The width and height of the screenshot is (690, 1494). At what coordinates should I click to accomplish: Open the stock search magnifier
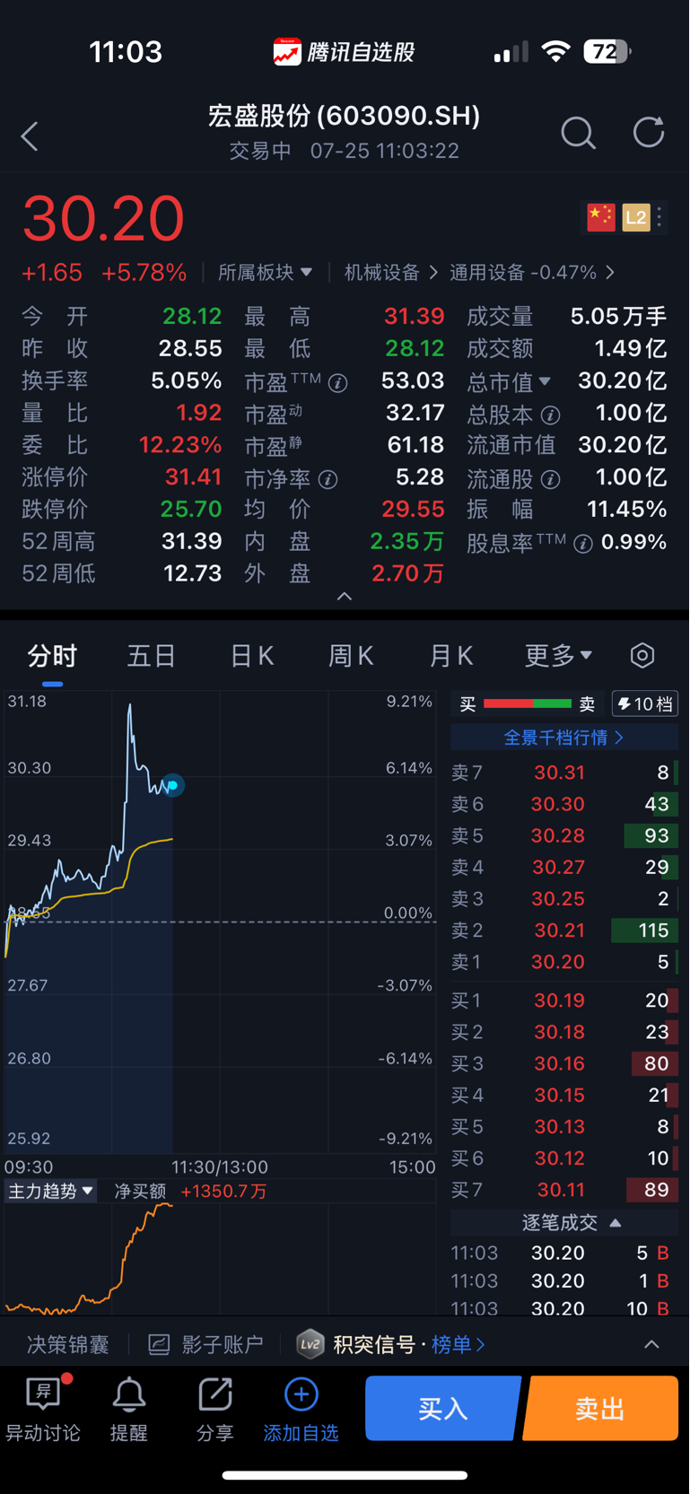[x=578, y=133]
